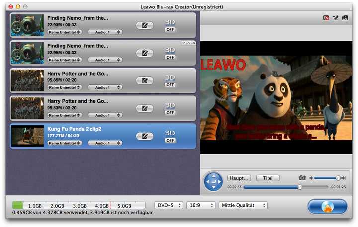Start burning with the blue disc button

tap(327, 207)
